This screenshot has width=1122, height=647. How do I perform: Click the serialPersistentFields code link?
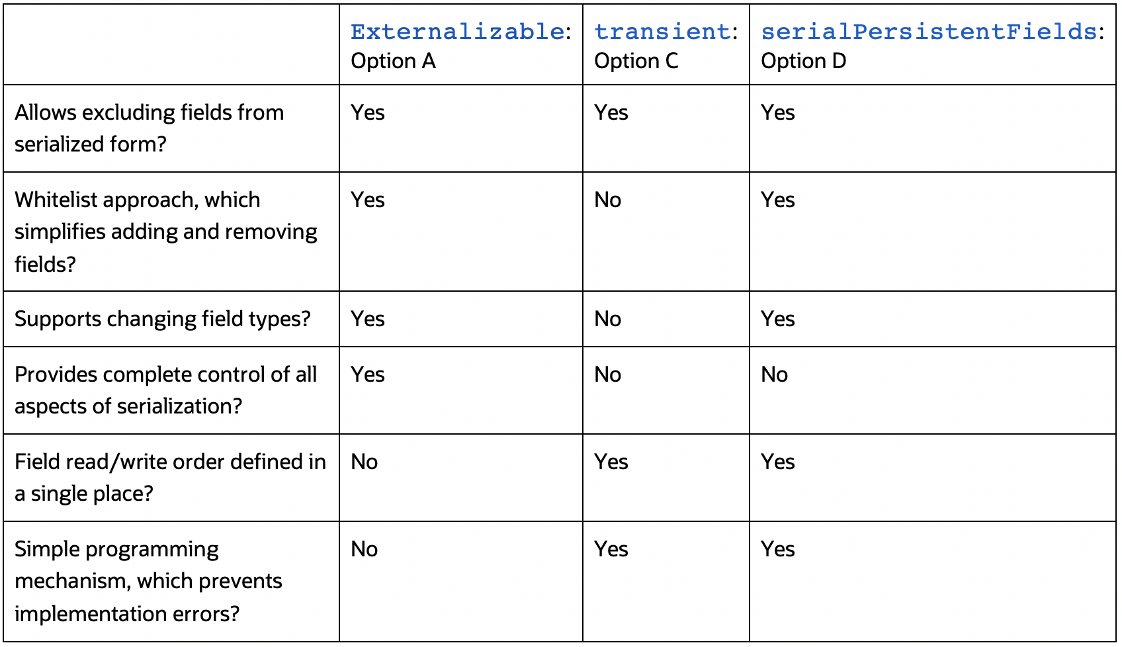point(928,31)
